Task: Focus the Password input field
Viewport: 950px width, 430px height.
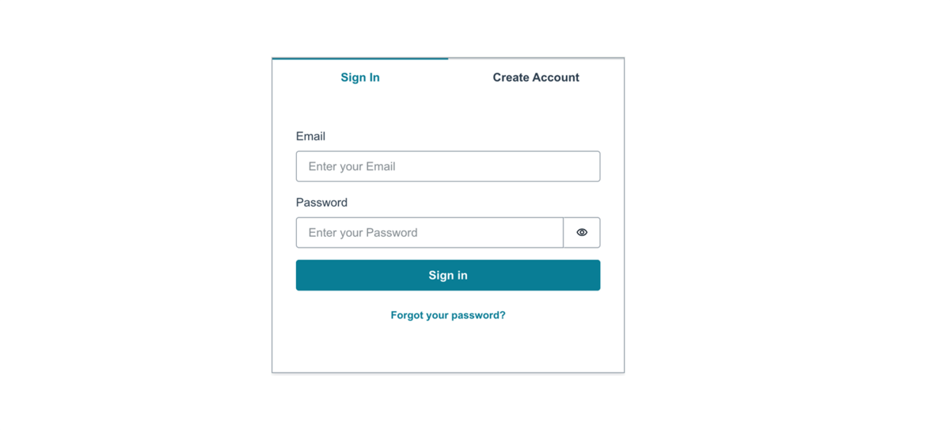Action: click(430, 233)
